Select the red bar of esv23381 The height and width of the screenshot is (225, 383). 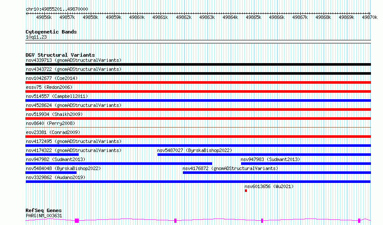click(198, 137)
